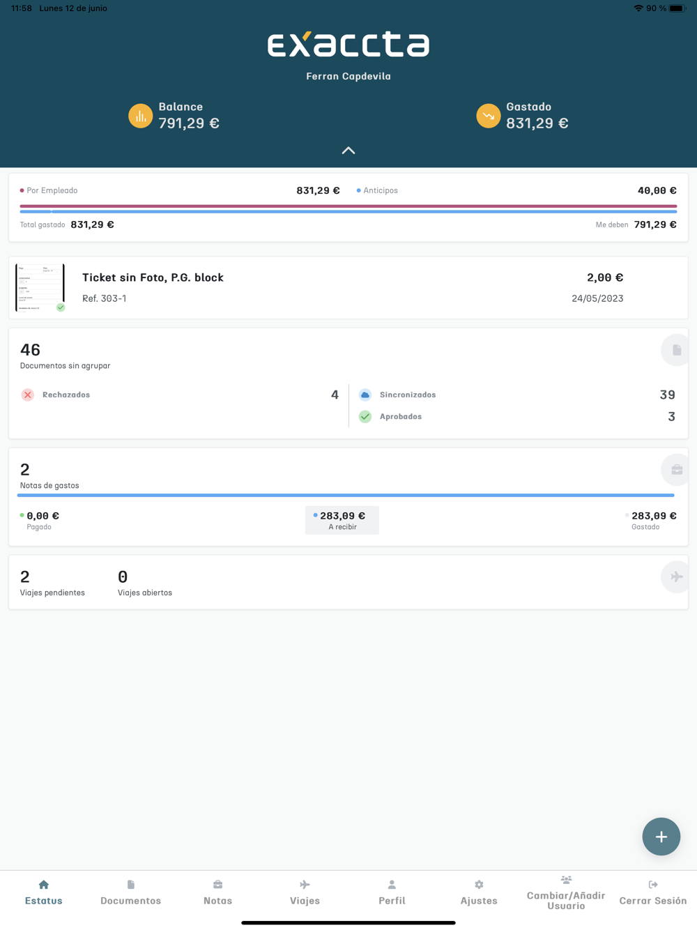This screenshot has width=697, height=930.
Task: Tap the Me deben label
Action: point(612,225)
